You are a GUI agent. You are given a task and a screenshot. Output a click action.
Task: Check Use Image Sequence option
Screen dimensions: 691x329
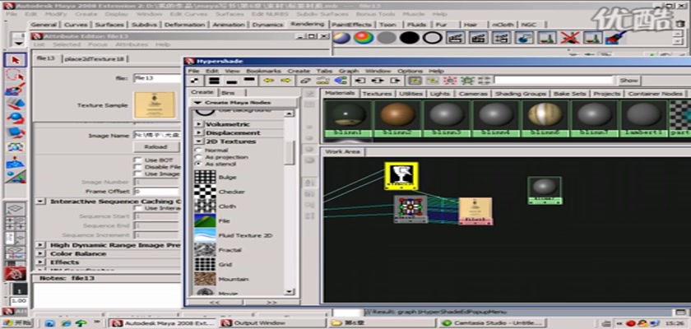(x=138, y=174)
